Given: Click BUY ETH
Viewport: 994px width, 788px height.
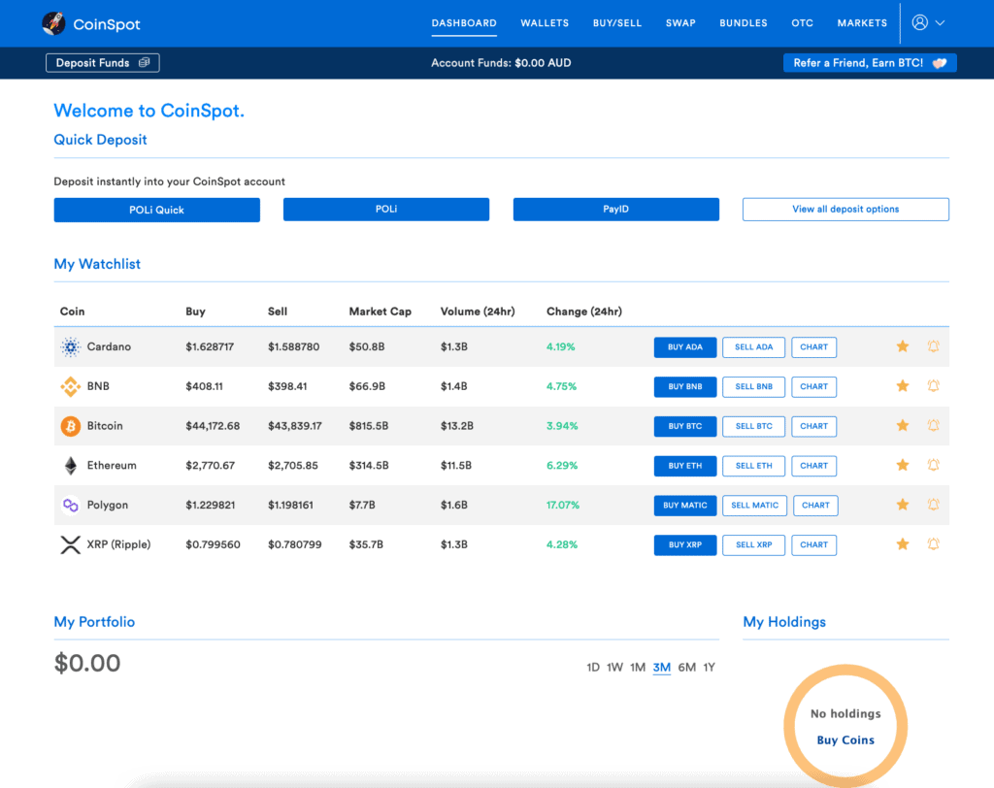Looking at the screenshot, I should click(x=685, y=466).
